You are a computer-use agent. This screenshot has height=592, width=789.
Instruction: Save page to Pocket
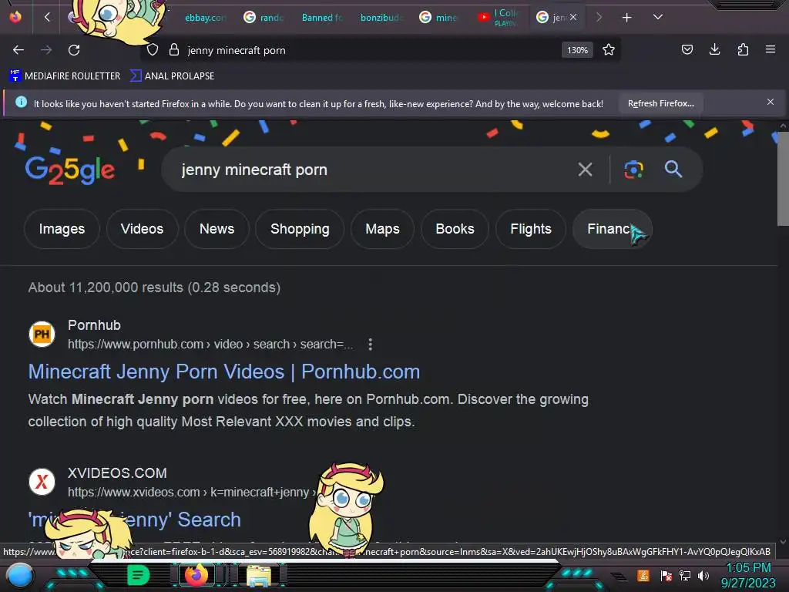point(687,49)
